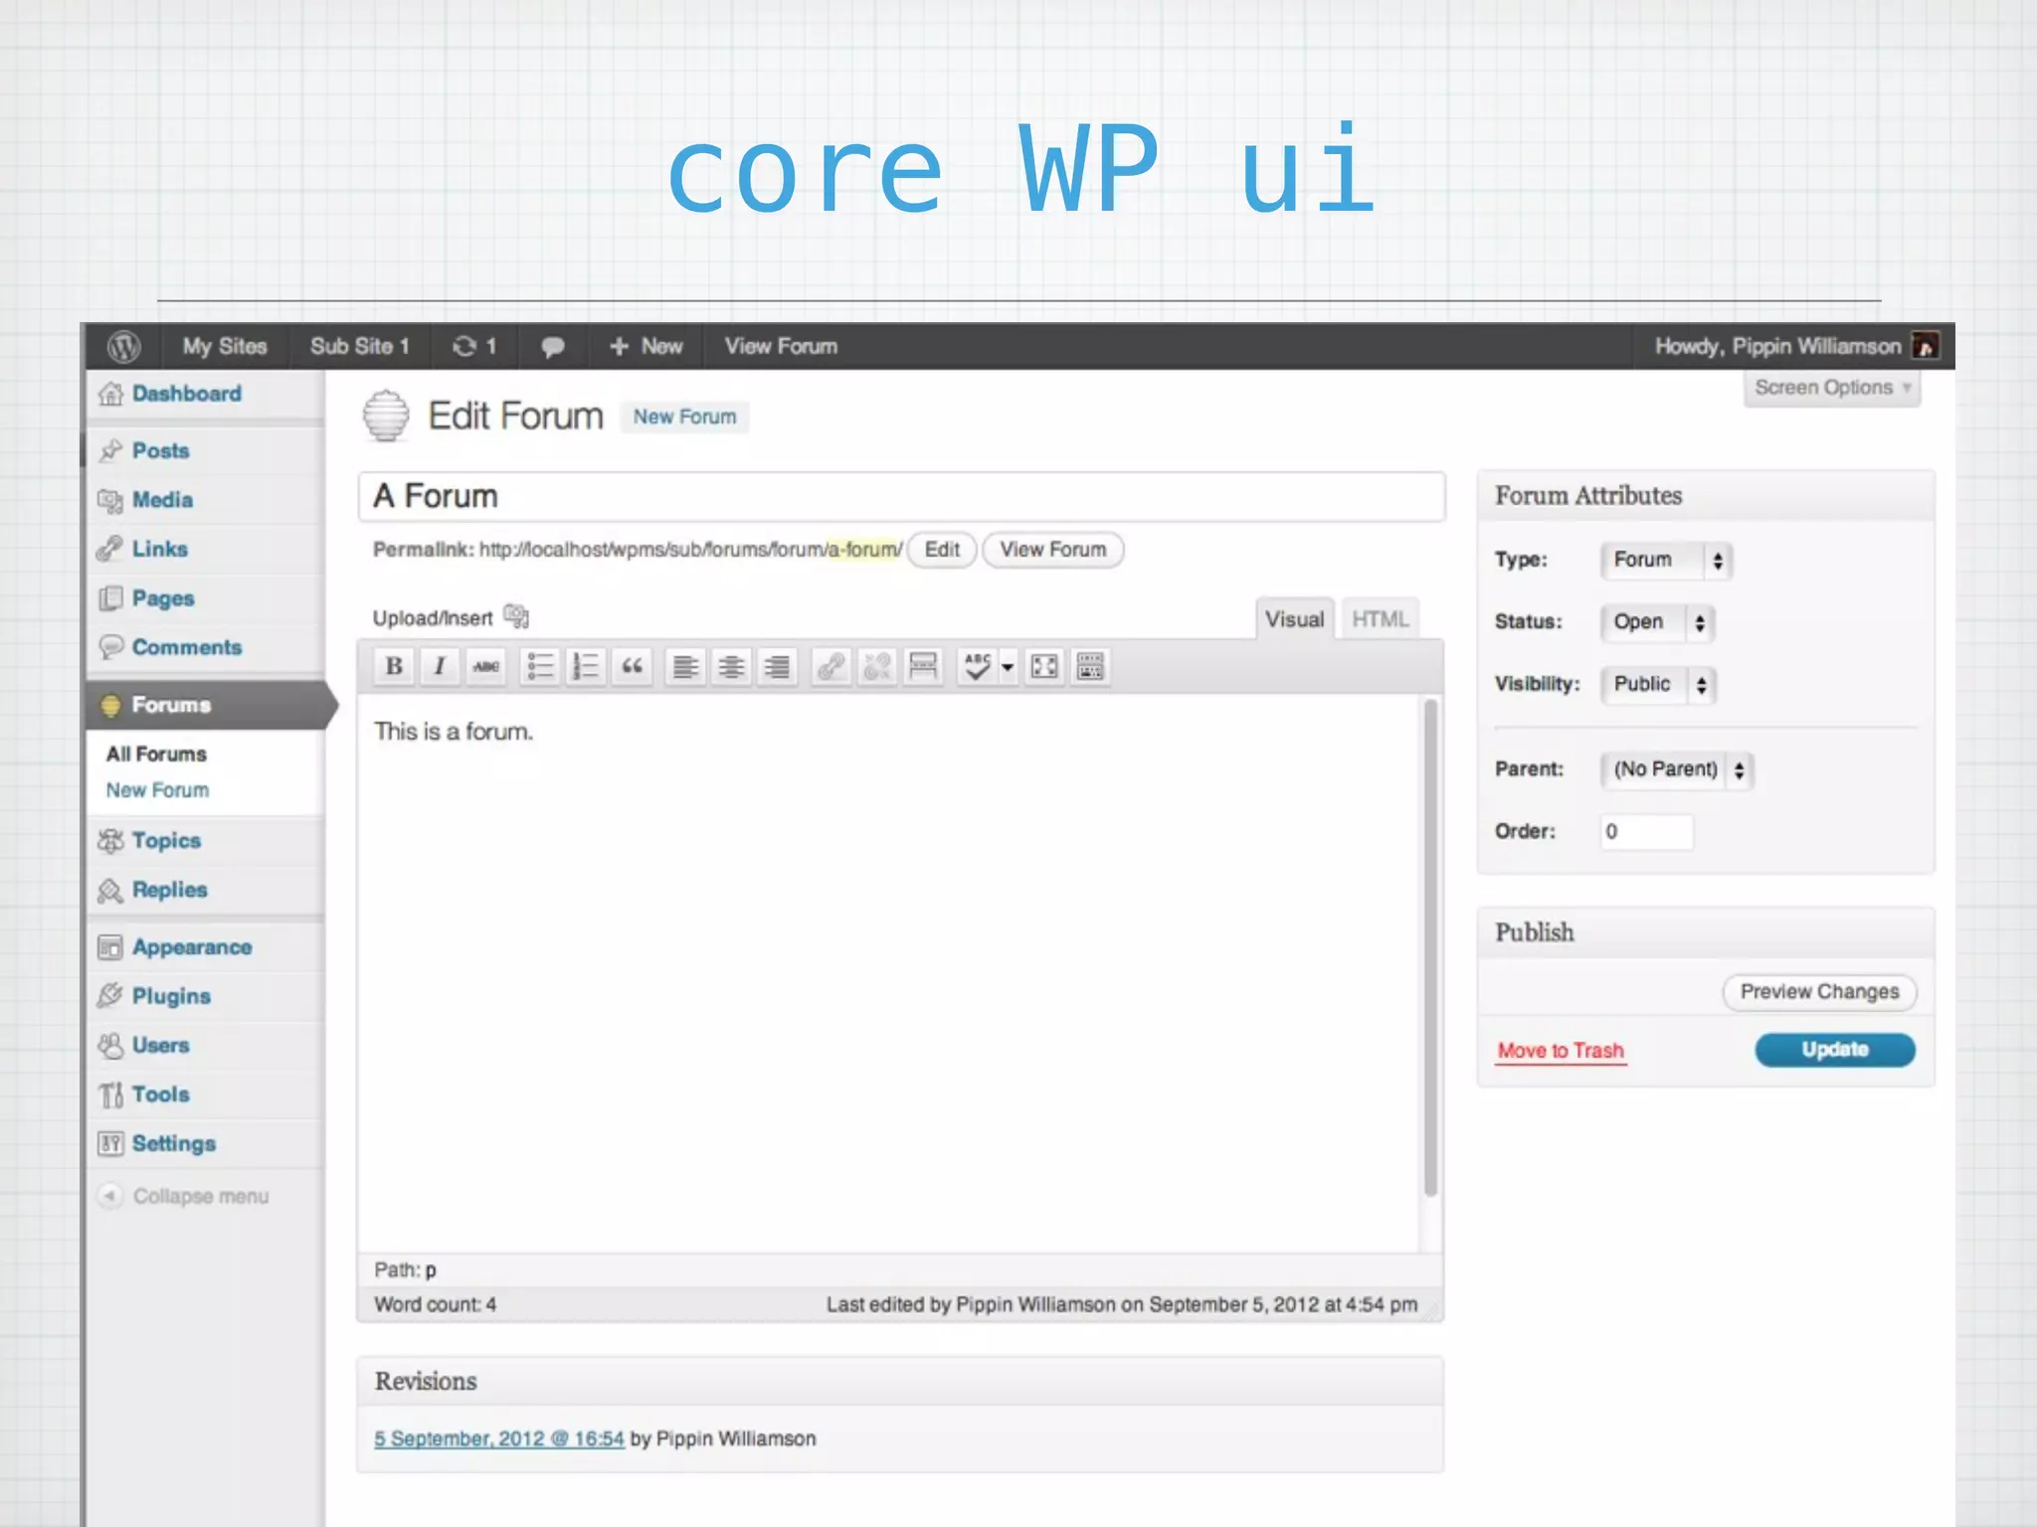Click the insert link icon

pyautogui.click(x=832, y=666)
